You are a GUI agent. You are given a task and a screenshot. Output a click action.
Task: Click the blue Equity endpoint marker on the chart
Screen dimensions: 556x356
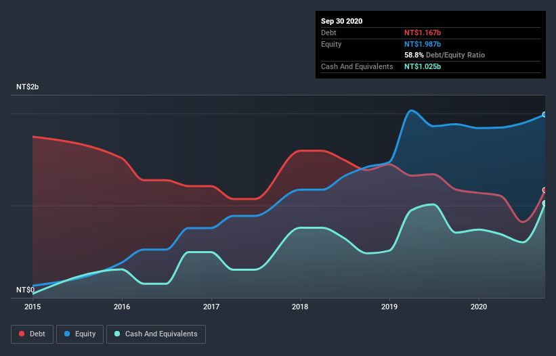[544, 114]
